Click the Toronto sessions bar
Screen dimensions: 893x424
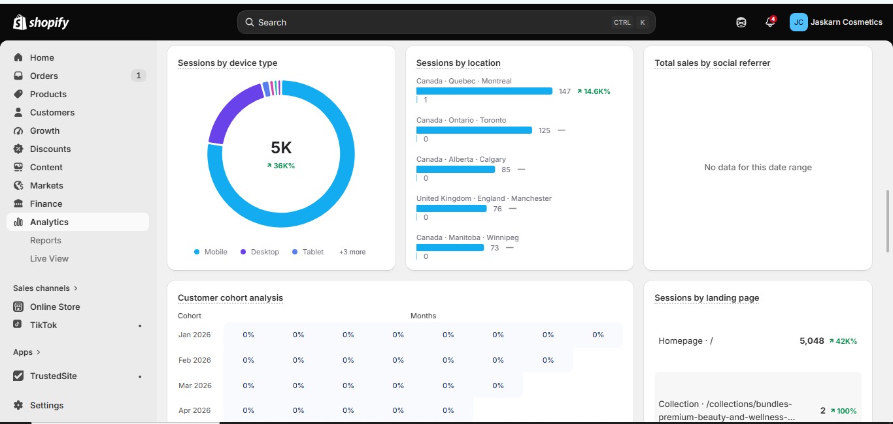coord(474,130)
